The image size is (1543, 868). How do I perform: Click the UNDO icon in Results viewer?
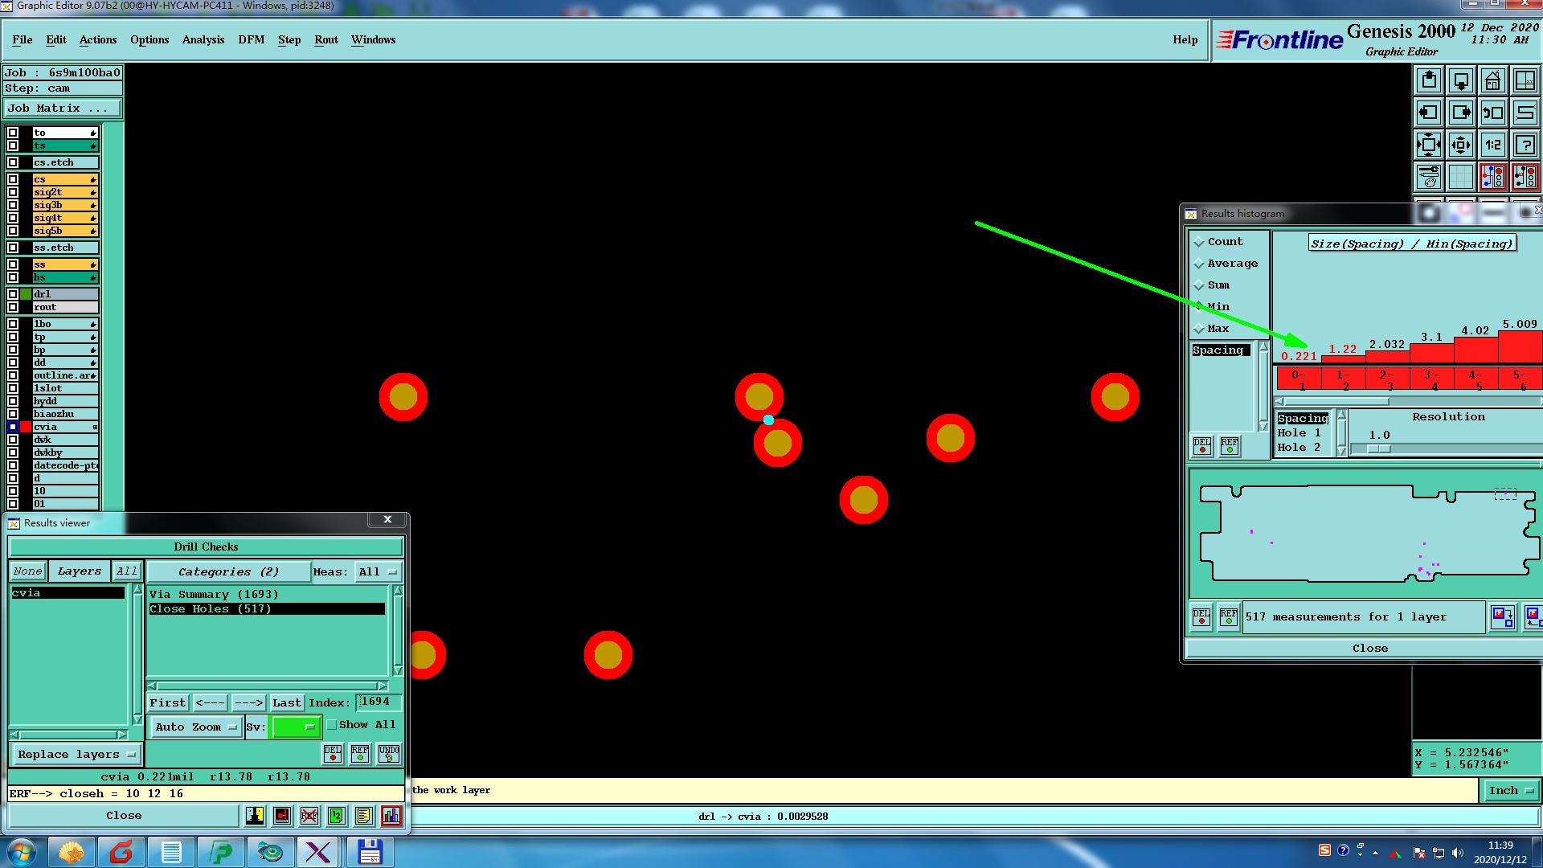[389, 754]
